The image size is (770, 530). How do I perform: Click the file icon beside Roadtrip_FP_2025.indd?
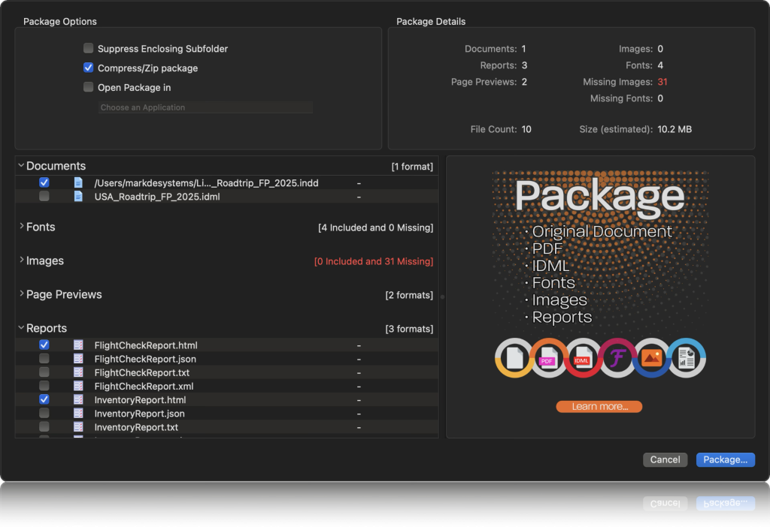point(78,182)
